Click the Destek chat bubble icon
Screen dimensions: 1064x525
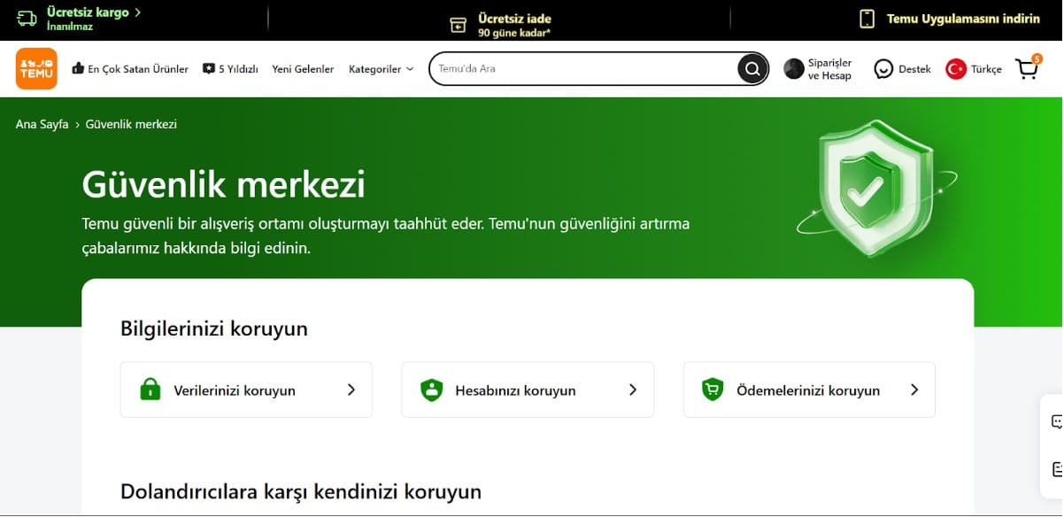pyautogui.click(x=883, y=68)
